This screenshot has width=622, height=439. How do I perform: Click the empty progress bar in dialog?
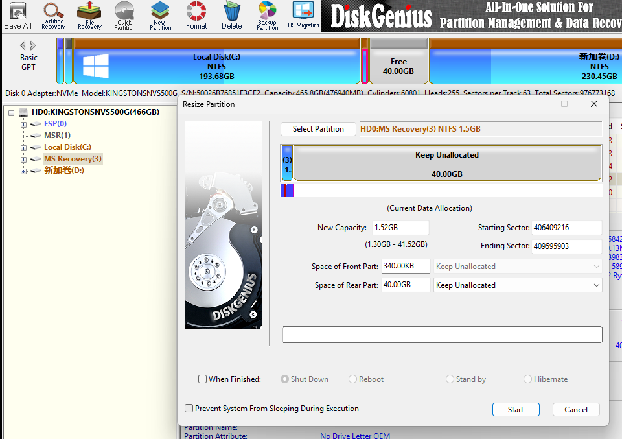[x=442, y=335]
